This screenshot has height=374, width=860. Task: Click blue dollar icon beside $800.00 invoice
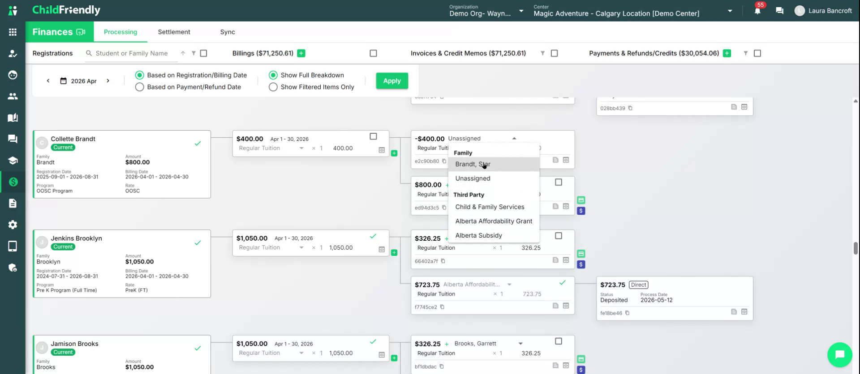(x=581, y=211)
